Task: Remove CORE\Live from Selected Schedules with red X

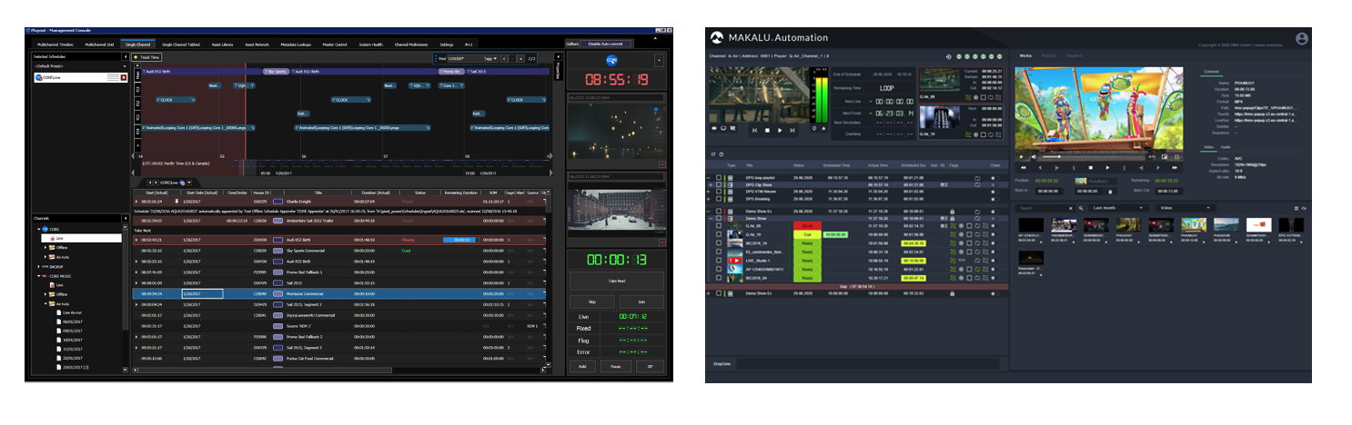Action: click(124, 78)
